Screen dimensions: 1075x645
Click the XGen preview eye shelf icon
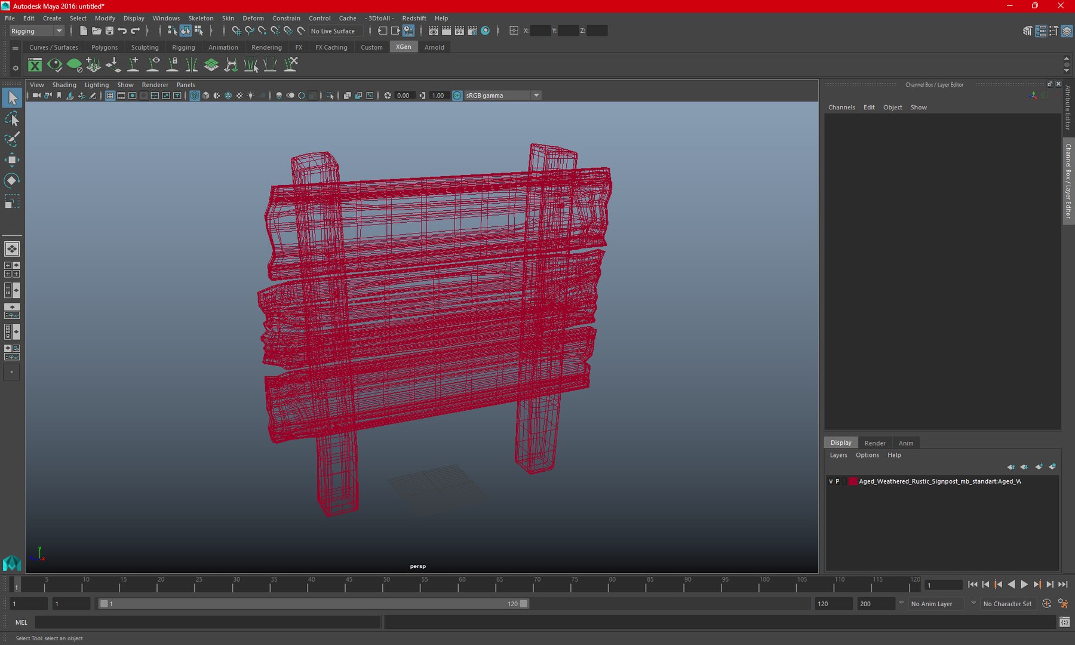click(x=54, y=64)
